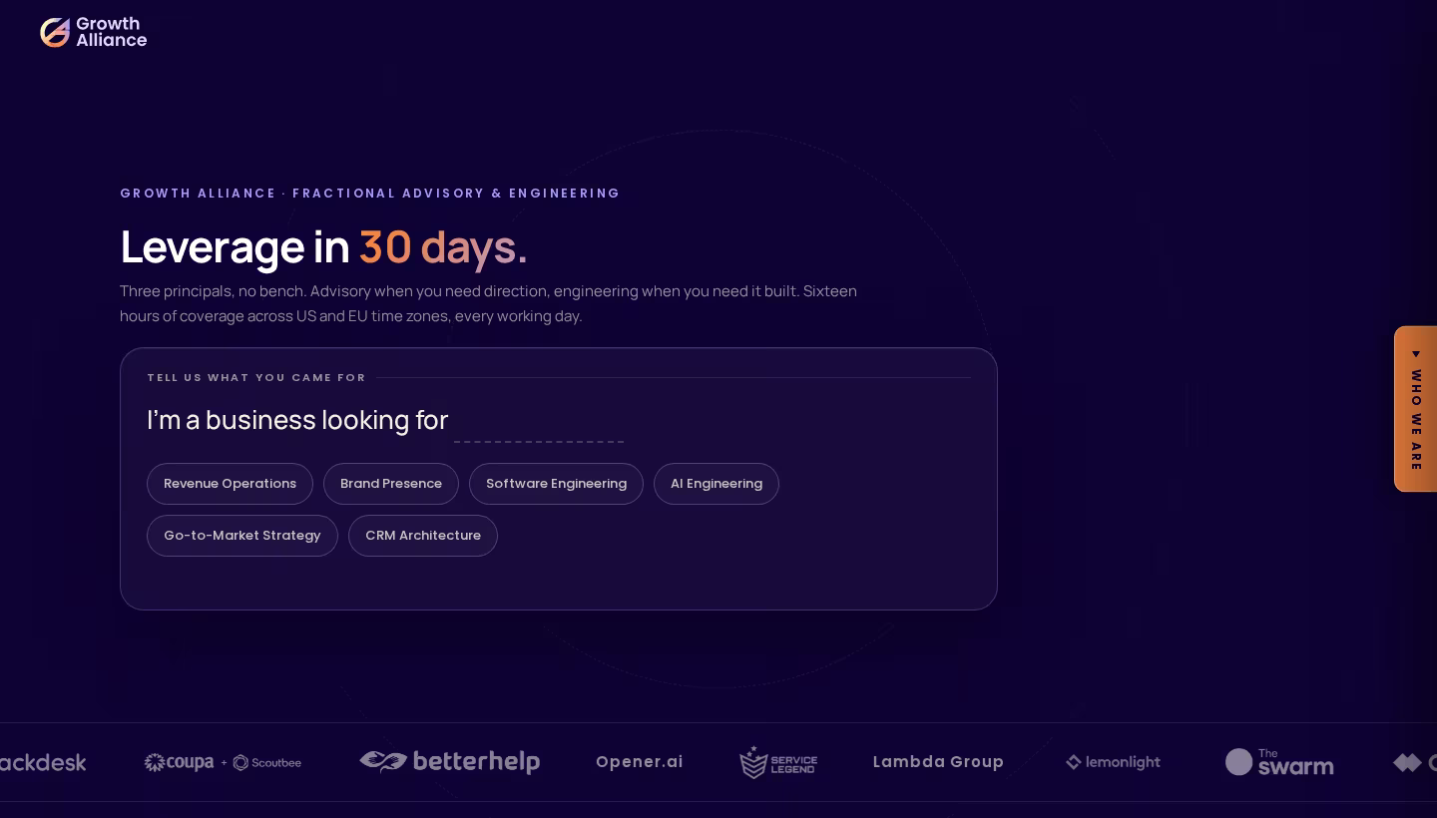This screenshot has width=1437, height=818.
Task: Choose the Software Engineering option
Action: tap(556, 484)
